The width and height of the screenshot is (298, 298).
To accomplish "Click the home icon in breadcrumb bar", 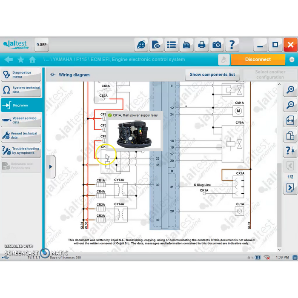I will click(32, 60).
